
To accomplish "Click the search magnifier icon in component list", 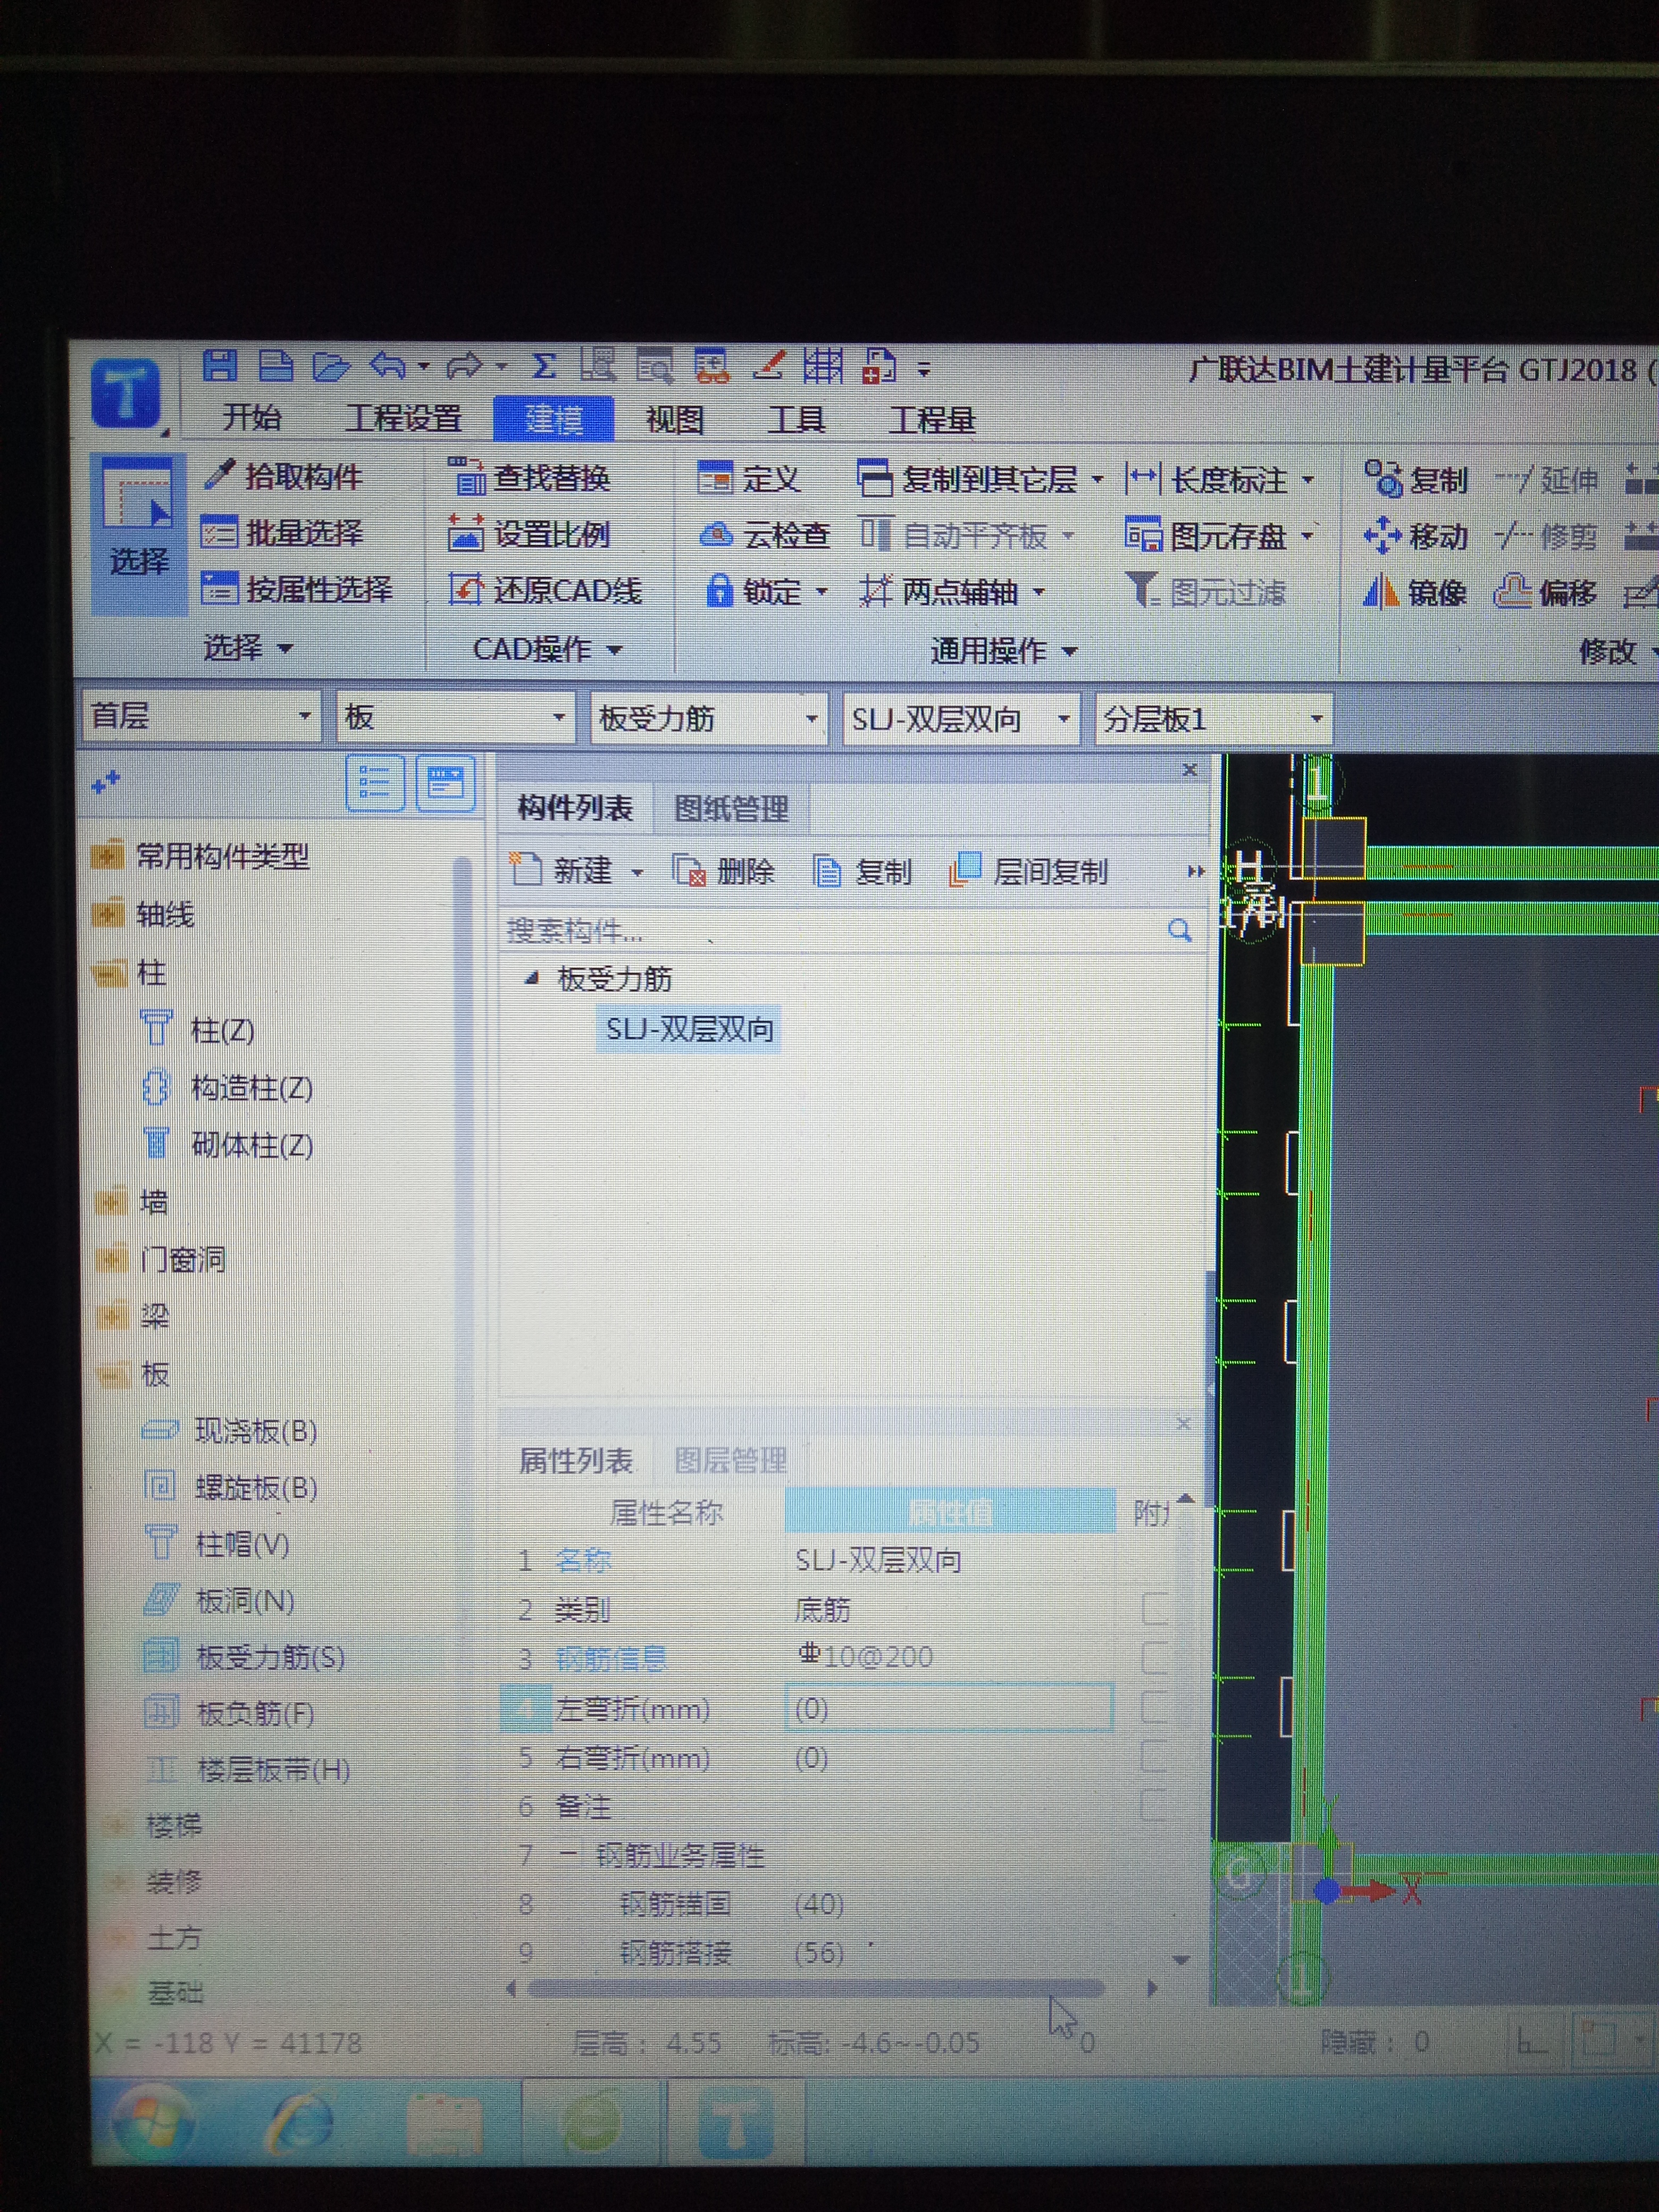I will [x=1180, y=931].
